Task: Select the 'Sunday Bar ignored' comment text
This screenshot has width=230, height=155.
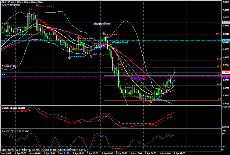Action: [11, 5]
